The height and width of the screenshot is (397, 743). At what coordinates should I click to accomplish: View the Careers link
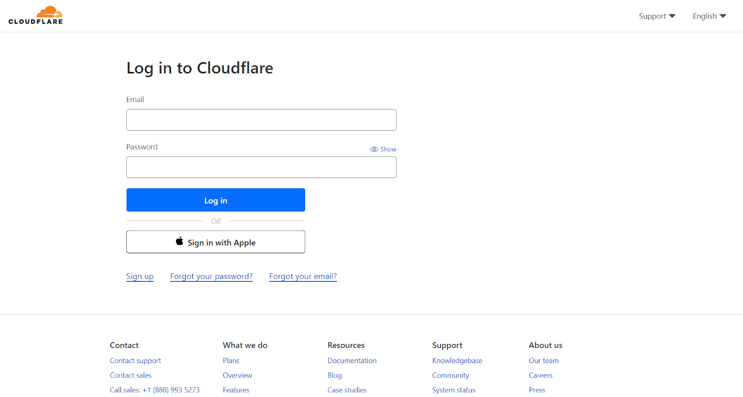click(x=541, y=376)
